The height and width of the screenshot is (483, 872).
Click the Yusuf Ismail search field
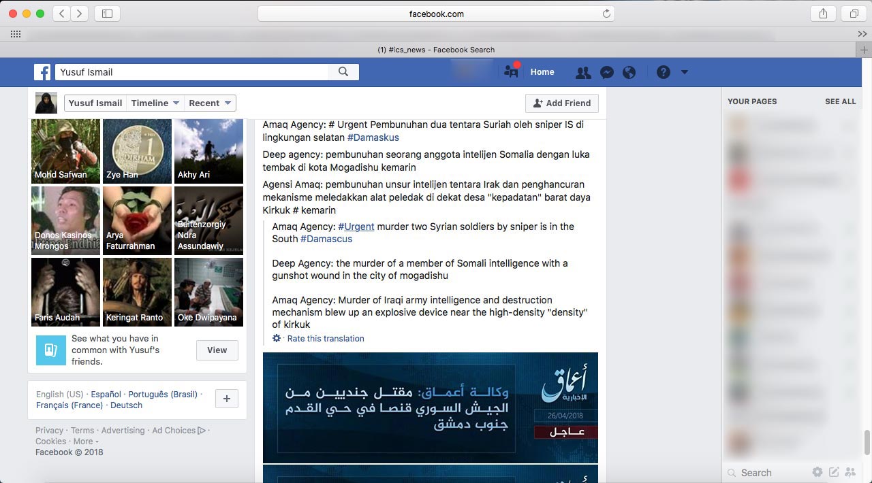click(x=191, y=72)
